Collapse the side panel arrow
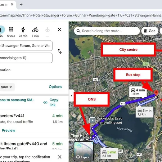Image resolution: width=162 pixels, height=162 pixels. pos(72,95)
